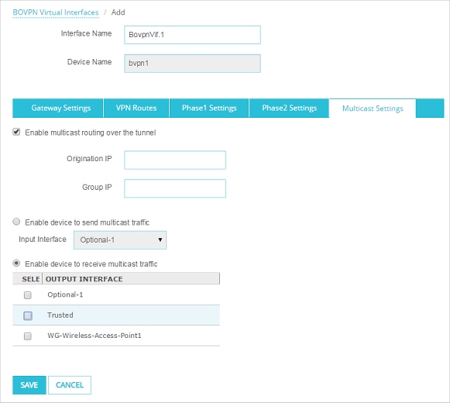Viewport: 450px width, 403px height.
Task: Check the WG-Wireless-Access-Point1 checkbox
Action: coord(28,336)
